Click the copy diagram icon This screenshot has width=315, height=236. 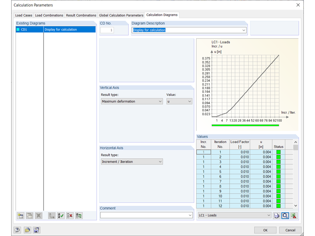point(29,216)
